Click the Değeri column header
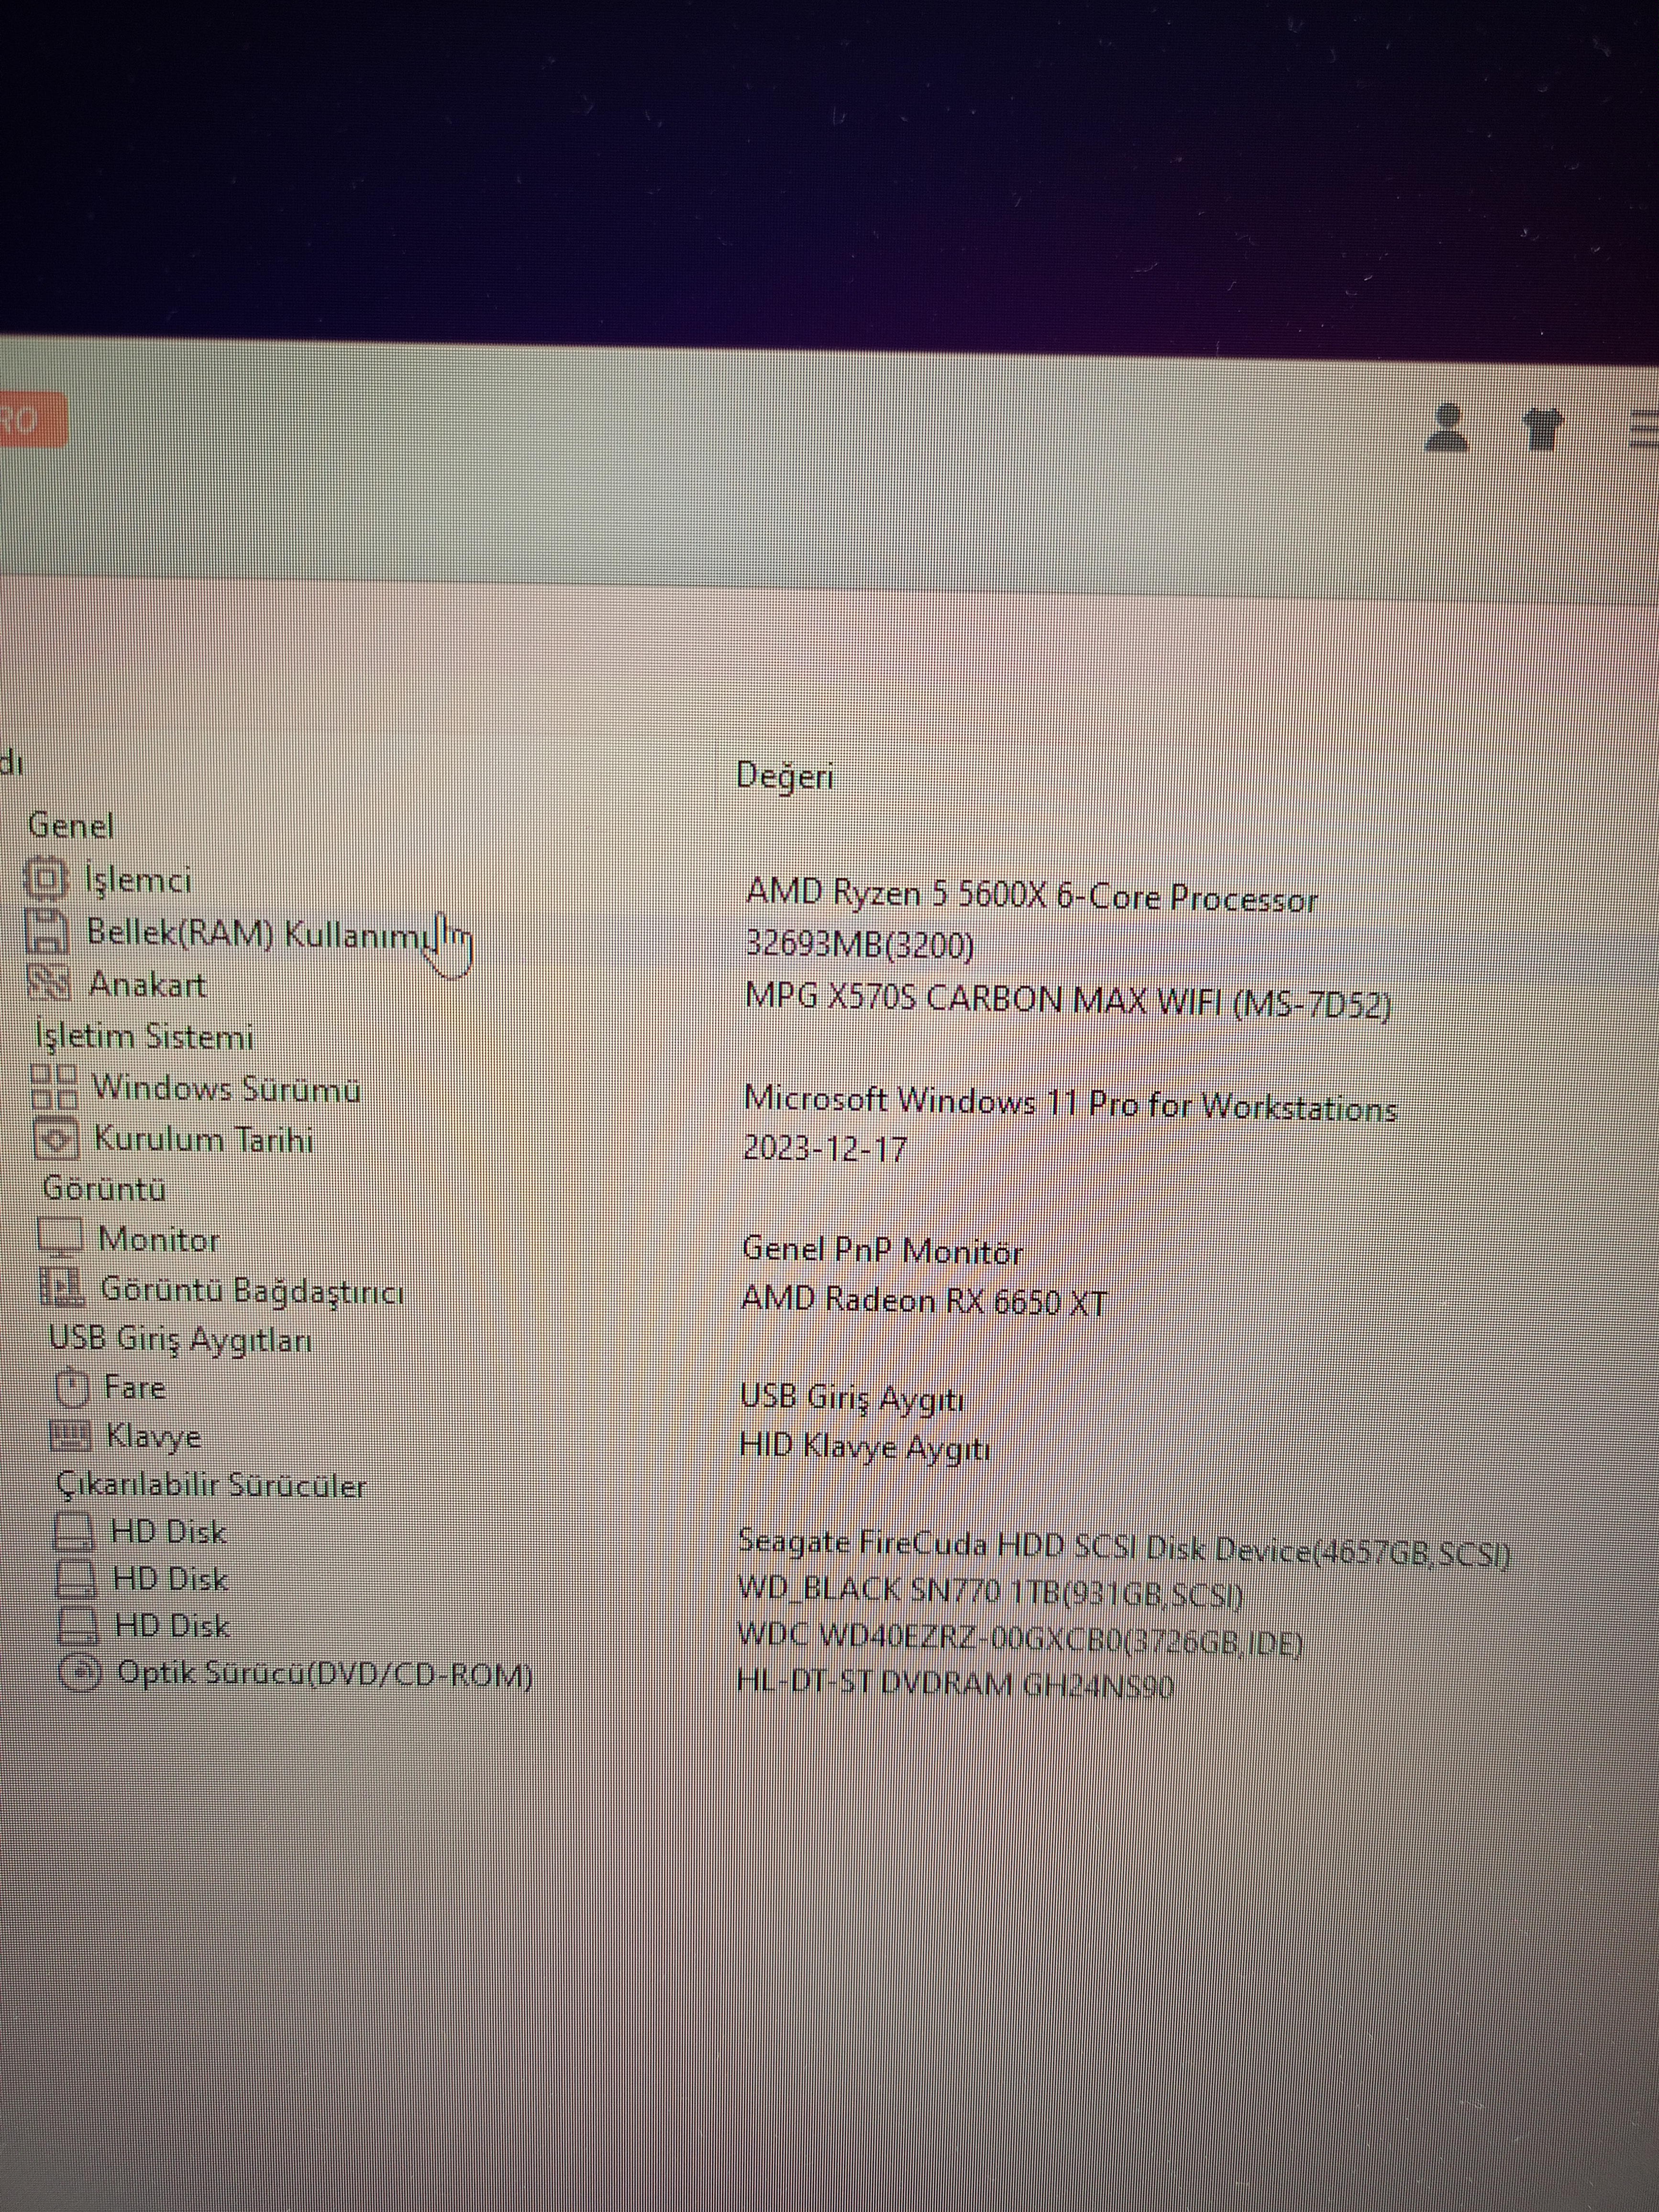The height and width of the screenshot is (2212, 1659). tap(785, 775)
